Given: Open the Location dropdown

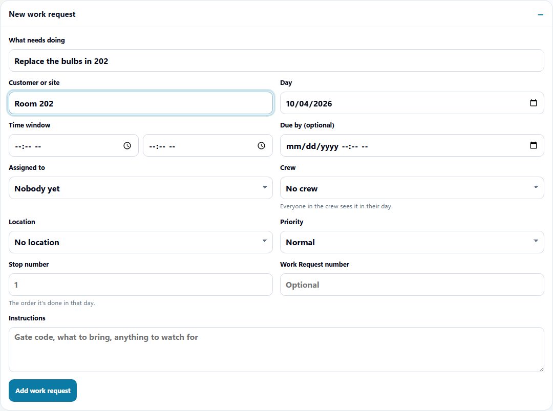Looking at the screenshot, I should [141, 242].
